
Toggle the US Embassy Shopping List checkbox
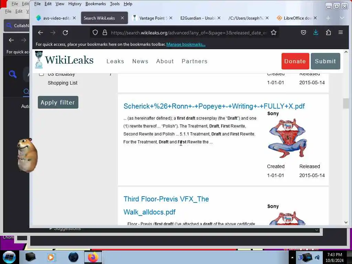coord(41,74)
